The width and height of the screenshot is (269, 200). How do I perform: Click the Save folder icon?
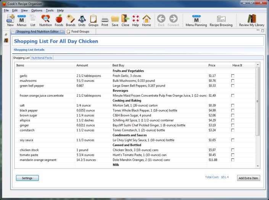[115, 20]
